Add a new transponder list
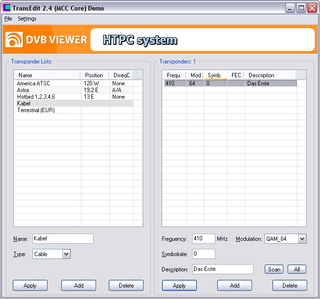 (x=78, y=286)
